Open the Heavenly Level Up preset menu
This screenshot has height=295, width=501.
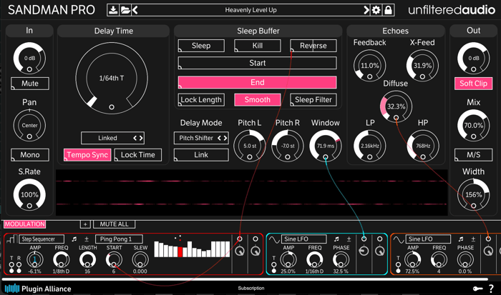pos(250,10)
